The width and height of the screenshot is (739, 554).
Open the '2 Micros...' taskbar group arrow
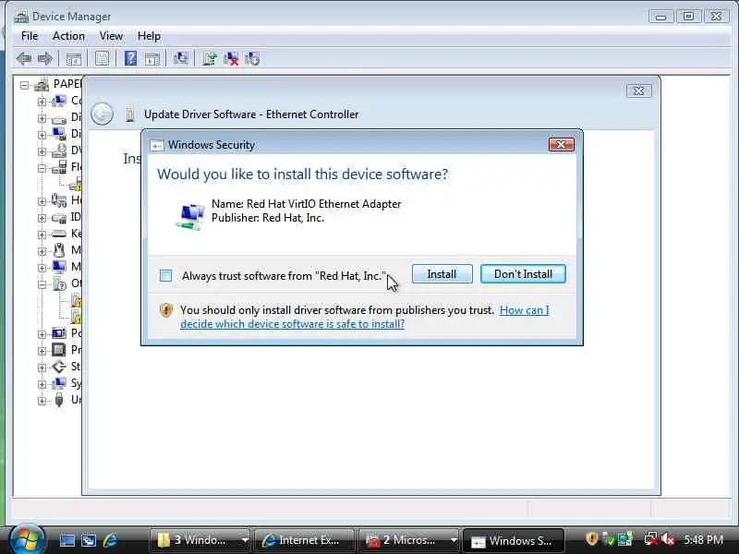pos(454,540)
